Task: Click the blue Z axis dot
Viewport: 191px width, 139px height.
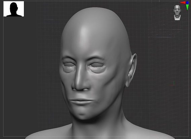Action: [x=187, y=2]
